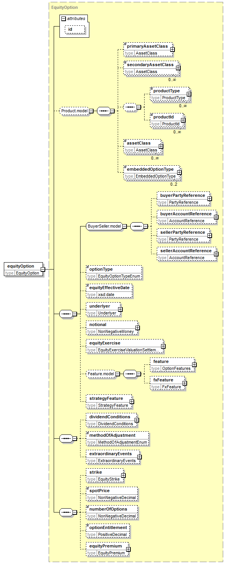Expand the productId plus icon

183,120
